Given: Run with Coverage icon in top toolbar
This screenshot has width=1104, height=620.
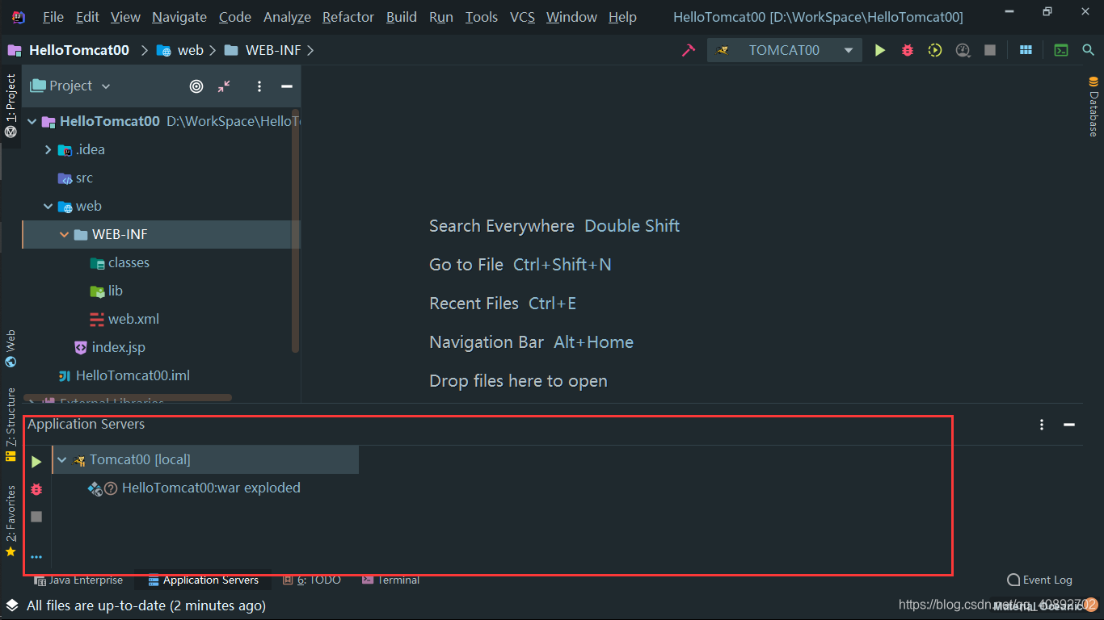Looking at the screenshot, I should (x=935, y=50).
